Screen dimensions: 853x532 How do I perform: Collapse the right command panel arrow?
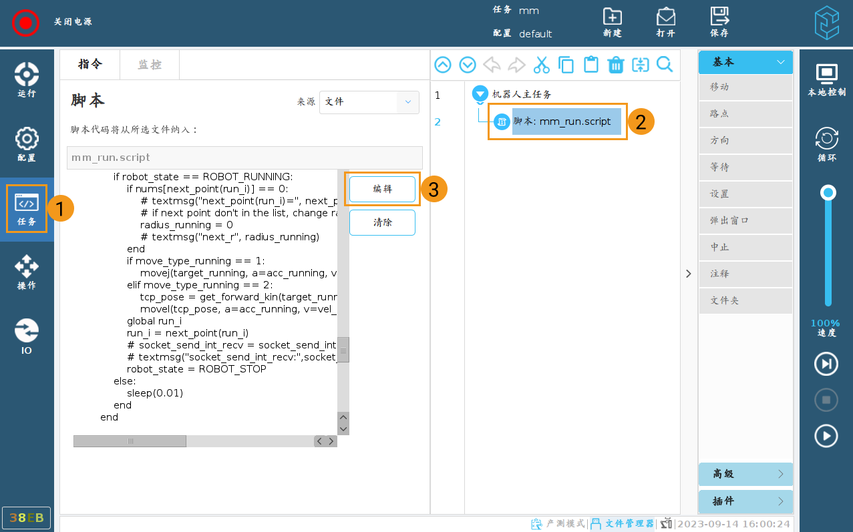coord(689,274)
